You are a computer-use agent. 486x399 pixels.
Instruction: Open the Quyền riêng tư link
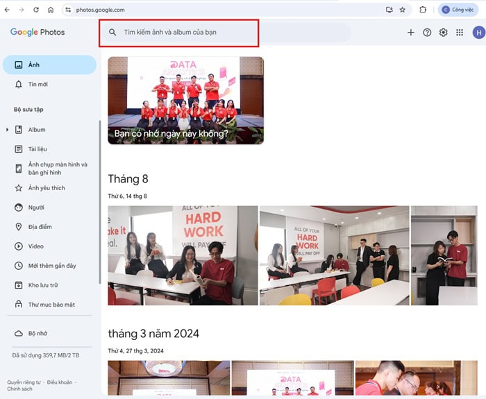pos(24,382)
